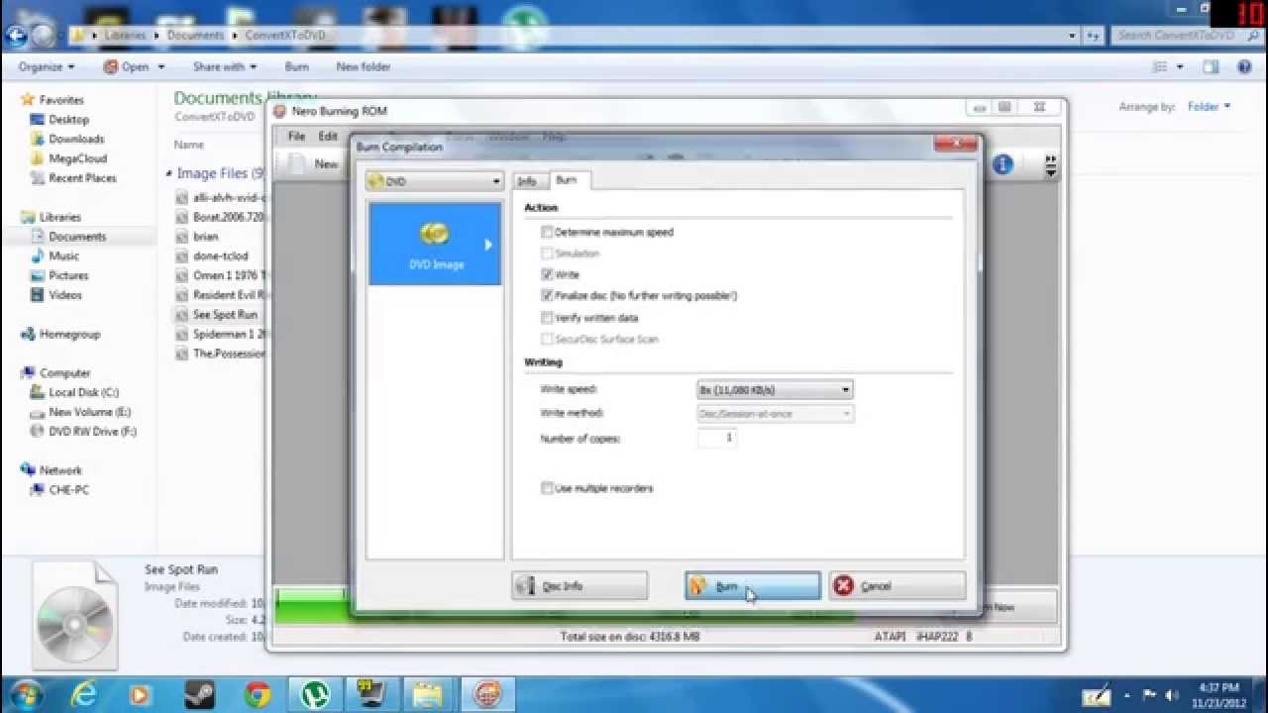Select the Downloads favorite
Screen dimensions: 1268x713
tap(76, 140)
